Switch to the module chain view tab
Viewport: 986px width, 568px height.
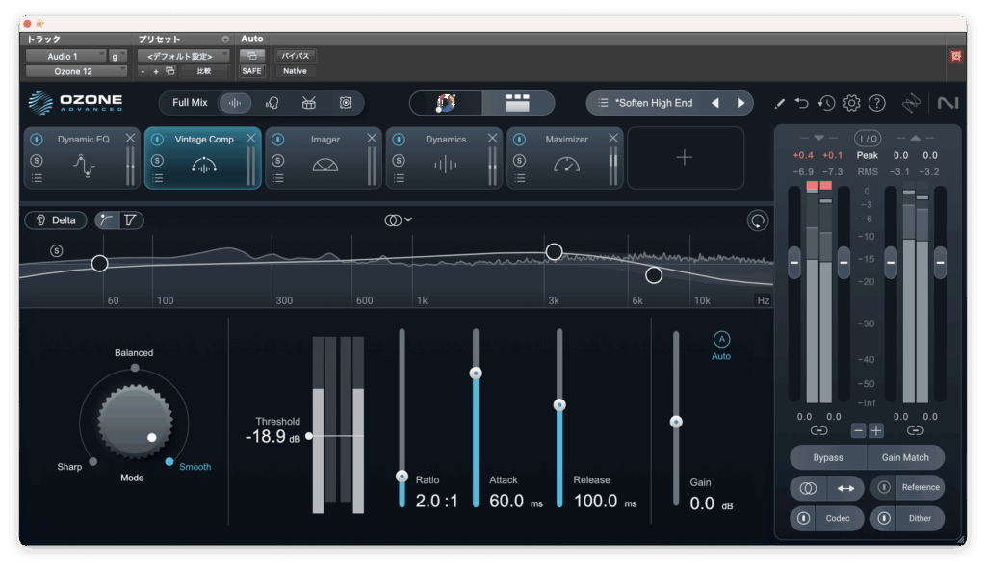(518, 103)
